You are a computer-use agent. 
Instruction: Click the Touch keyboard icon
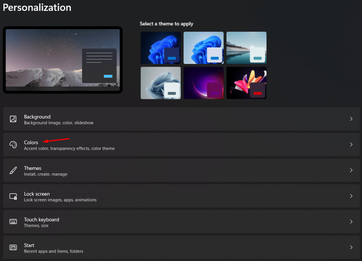click(13, 222)
